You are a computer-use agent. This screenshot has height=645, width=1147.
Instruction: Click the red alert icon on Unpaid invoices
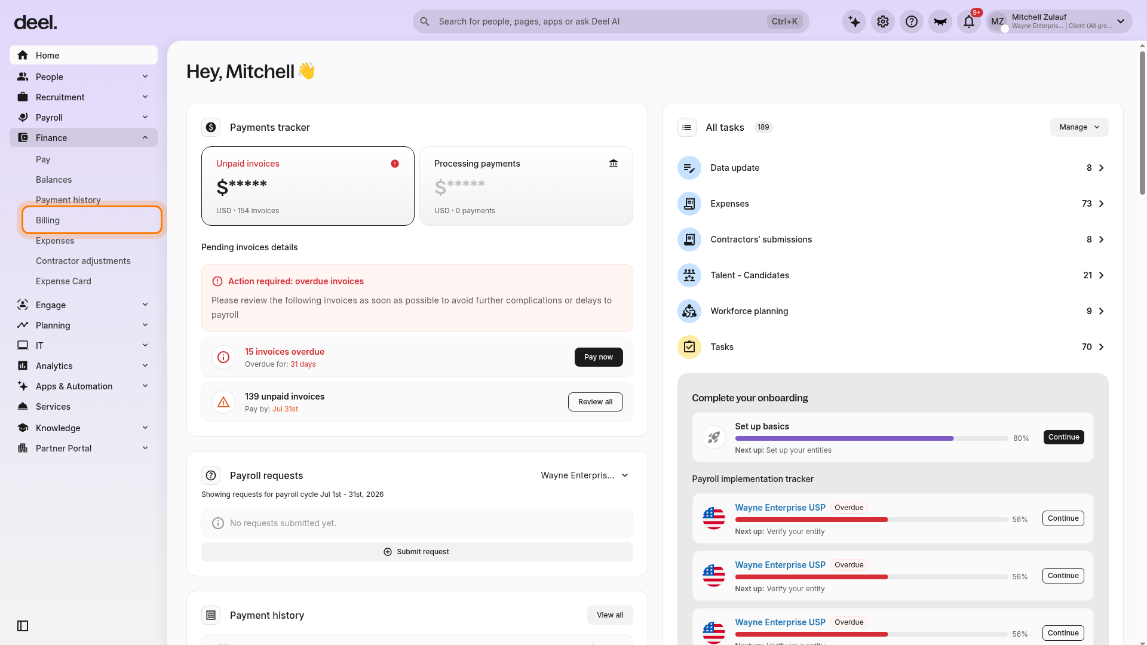pos(395,164)
